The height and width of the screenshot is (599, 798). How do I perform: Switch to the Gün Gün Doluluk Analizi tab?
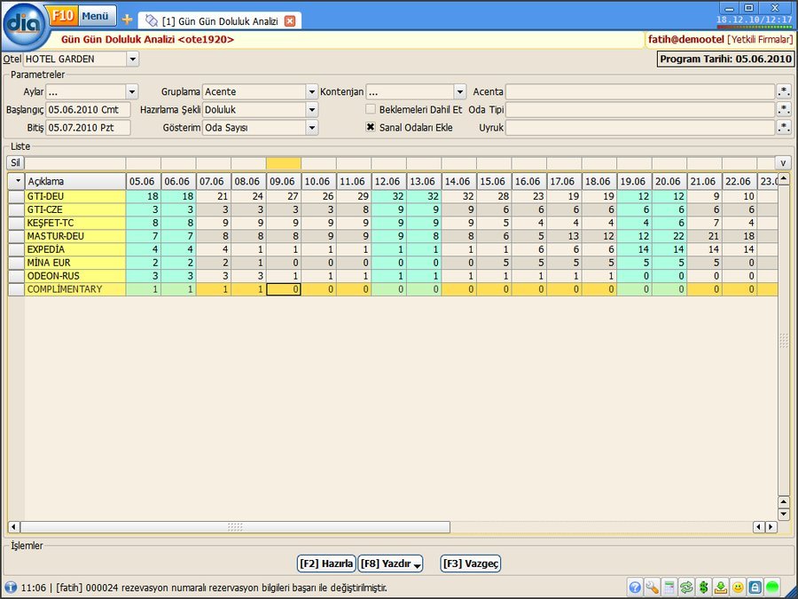tap(220, 21)
